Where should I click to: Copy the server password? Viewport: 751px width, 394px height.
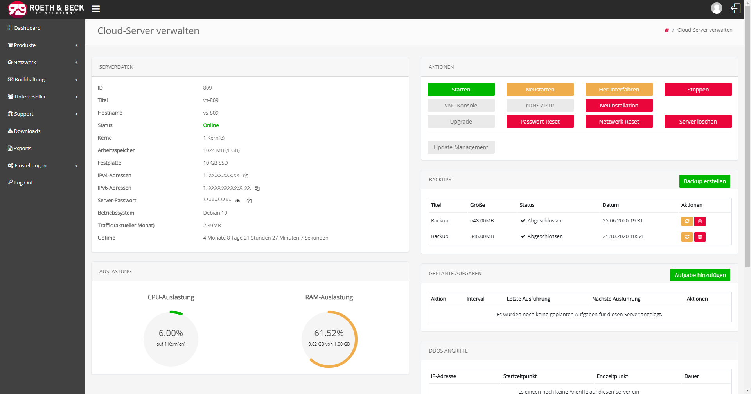point(249,201)
